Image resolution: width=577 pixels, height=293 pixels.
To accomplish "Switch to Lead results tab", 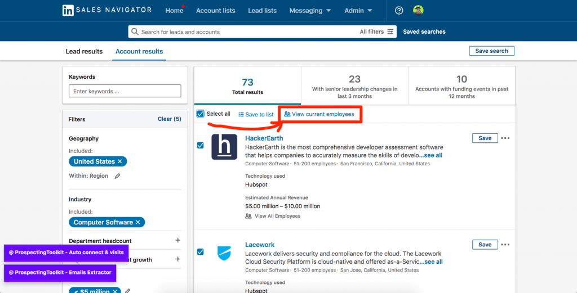I will (x=84, y=51).
